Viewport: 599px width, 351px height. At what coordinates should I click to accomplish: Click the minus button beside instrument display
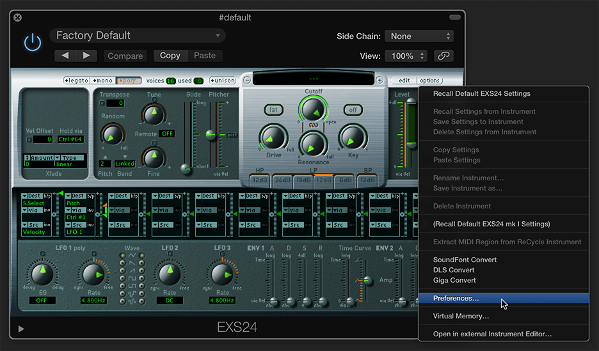247,80
